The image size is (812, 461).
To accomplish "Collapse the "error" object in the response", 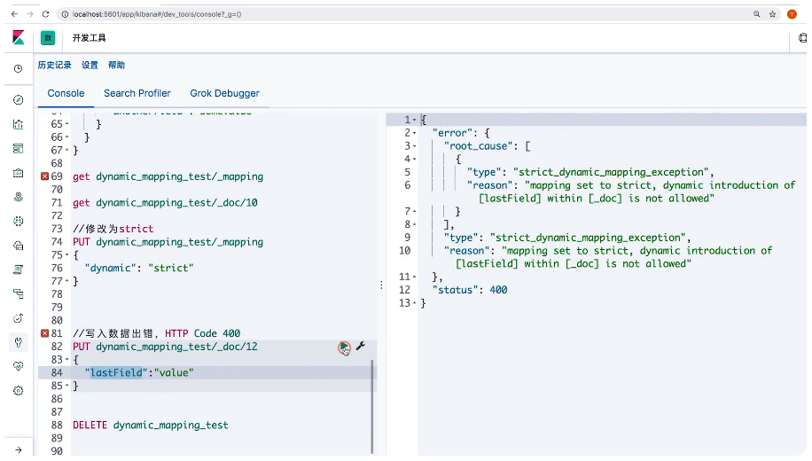I will click(x=415, y=133).
